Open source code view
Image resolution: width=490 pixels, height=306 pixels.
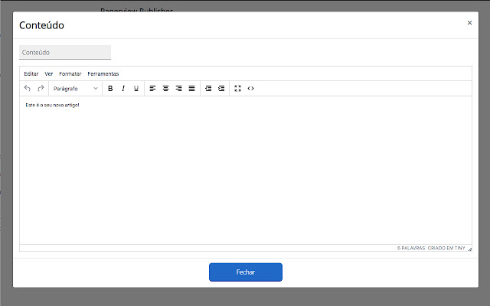point(250,89)
